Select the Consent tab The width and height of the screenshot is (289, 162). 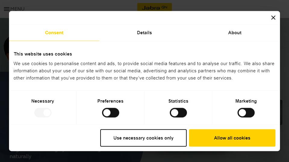(54, 33)
